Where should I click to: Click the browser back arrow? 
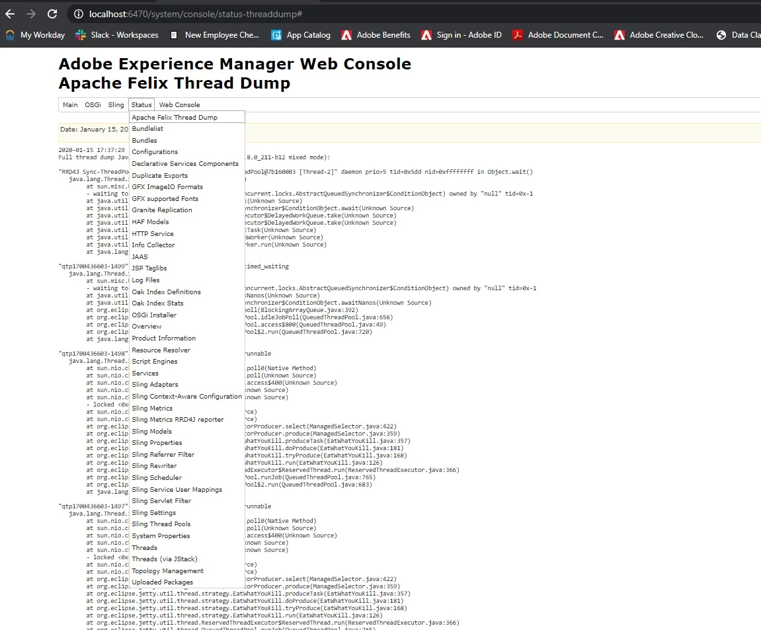coord(10,14)
